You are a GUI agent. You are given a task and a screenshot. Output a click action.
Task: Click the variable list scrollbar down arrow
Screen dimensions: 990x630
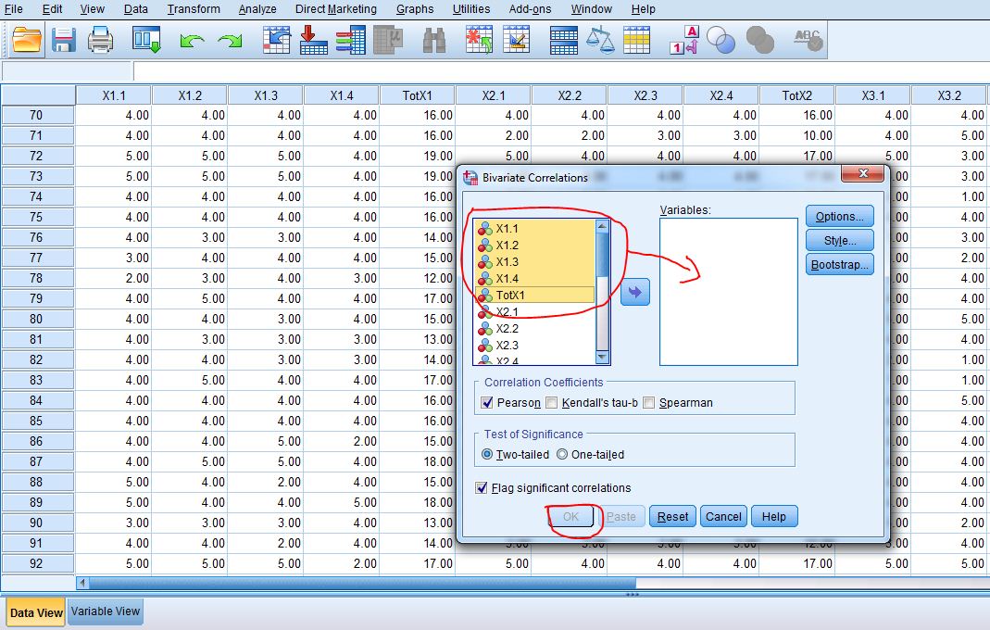[604, 358]
